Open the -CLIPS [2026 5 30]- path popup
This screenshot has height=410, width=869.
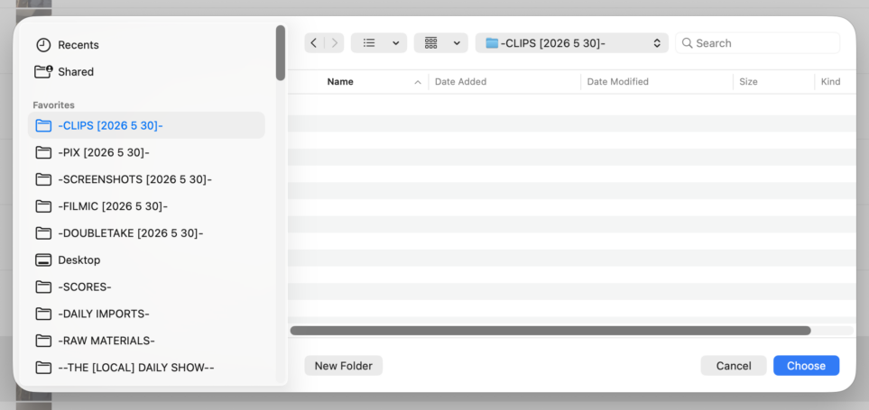572,43
